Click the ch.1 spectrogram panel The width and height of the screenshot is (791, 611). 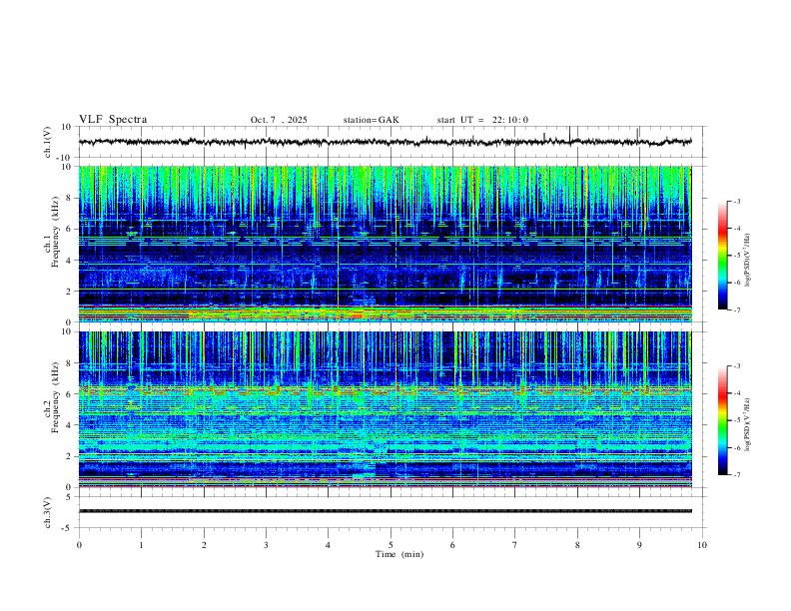point(385,244)
